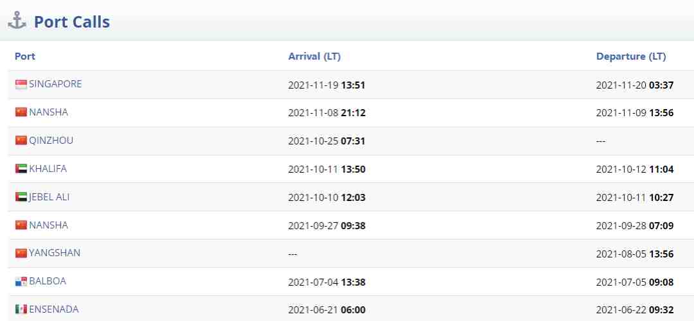The image size is (694, 321).
Task: Click the Panama flag next to BALBOA
Action: pos(21,282)
